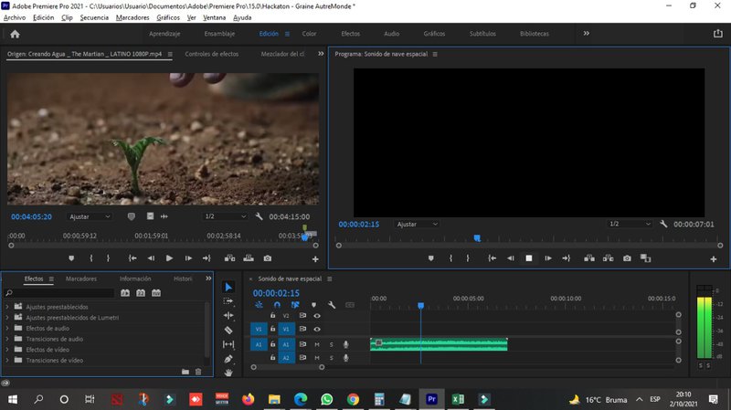Toggle Linked Selection in timeline

(295, 305)
